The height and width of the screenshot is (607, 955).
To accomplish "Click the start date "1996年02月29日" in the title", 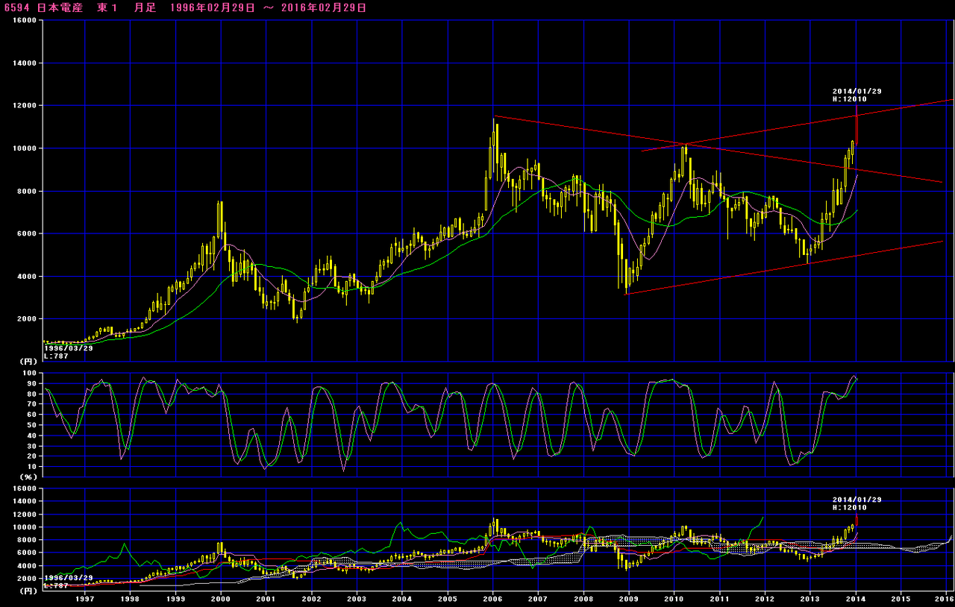I will (x=212, y=7).
